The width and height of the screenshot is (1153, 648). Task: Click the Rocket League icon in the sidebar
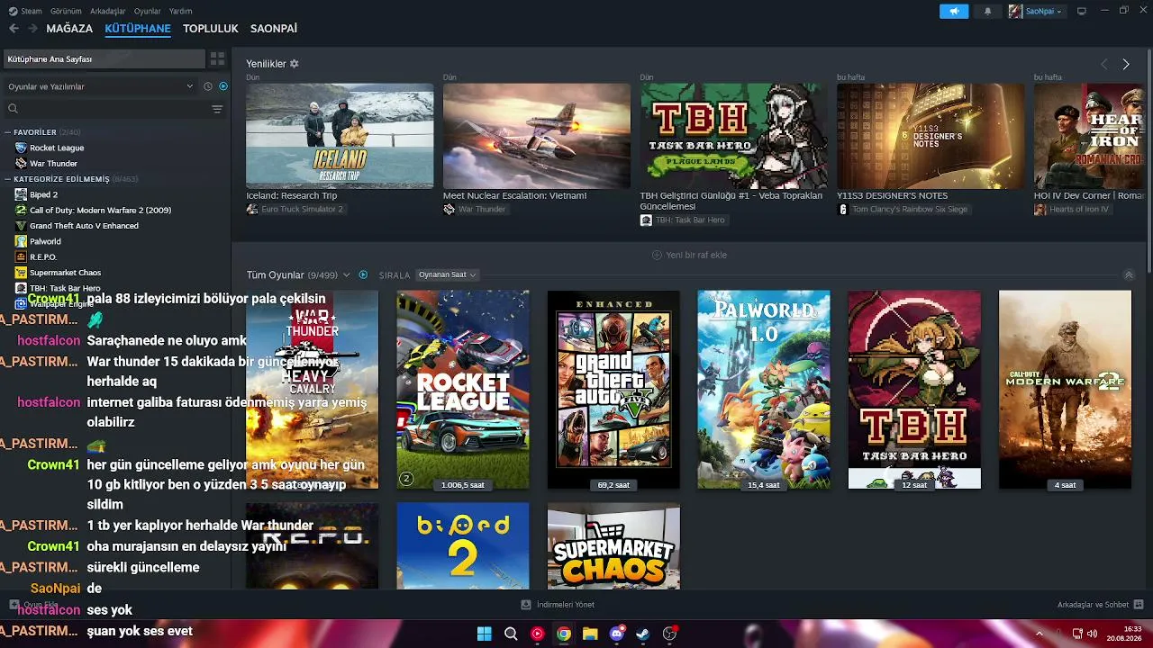pyautogui.click(x=21, y=148)
